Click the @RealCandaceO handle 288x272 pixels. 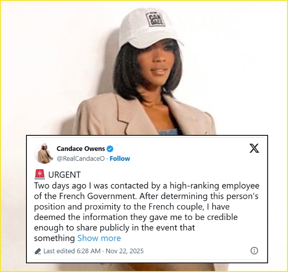81,159
